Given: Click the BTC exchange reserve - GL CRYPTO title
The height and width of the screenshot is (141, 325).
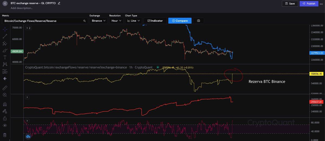Looking at the screenshot, I should tap(33, 3).
